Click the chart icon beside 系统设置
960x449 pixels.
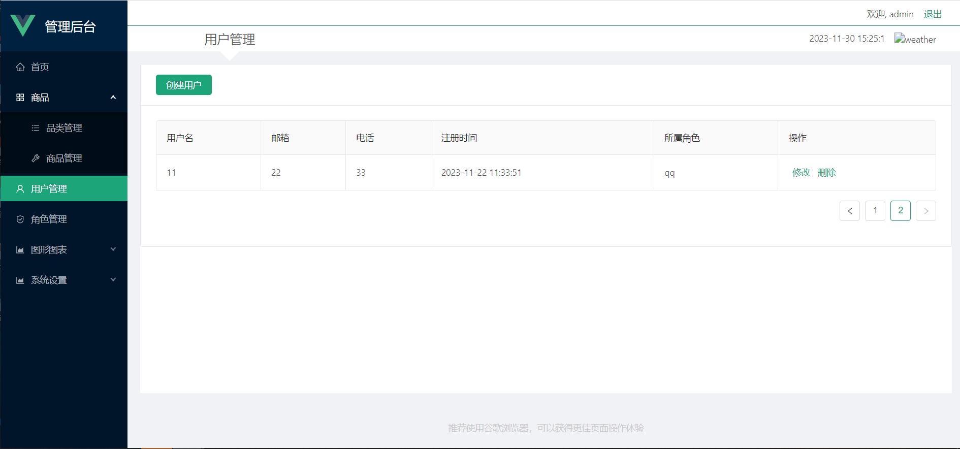pyautogui.click(x=20, y=280)
